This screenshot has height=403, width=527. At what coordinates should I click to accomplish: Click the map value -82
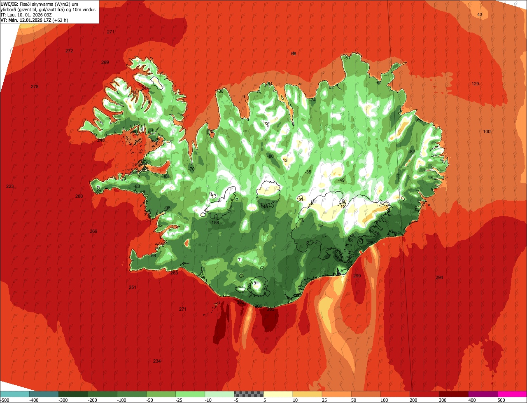coord(412,152)
